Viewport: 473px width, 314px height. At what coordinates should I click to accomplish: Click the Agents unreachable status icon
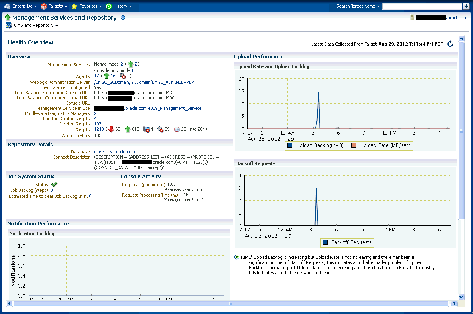(122, 76)
